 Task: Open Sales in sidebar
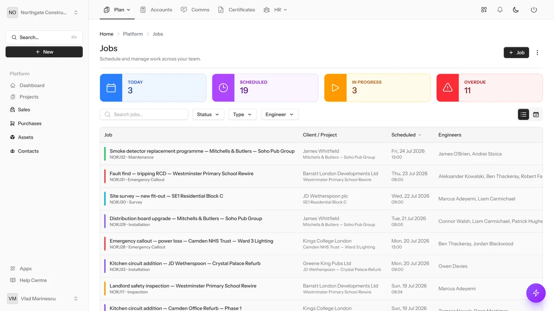pyautogui.click(x=24, y=110)
